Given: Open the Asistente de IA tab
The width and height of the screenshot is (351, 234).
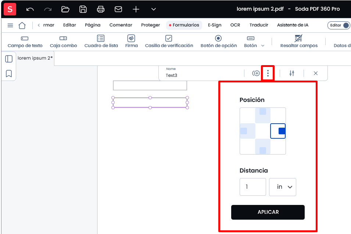Looking at the screenshot, I should tap(293, 25).
